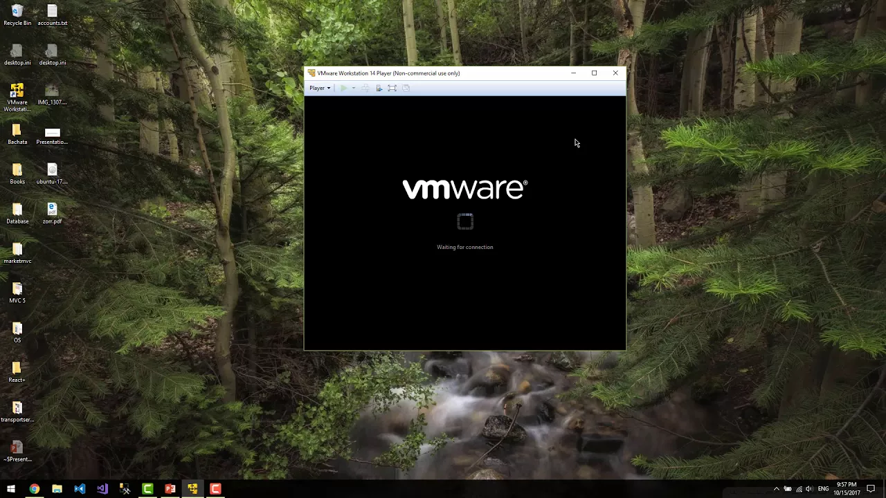This screenshot has height=498, width=886.
Task: Select the OS folder on desktop
Action: [17, 333]
